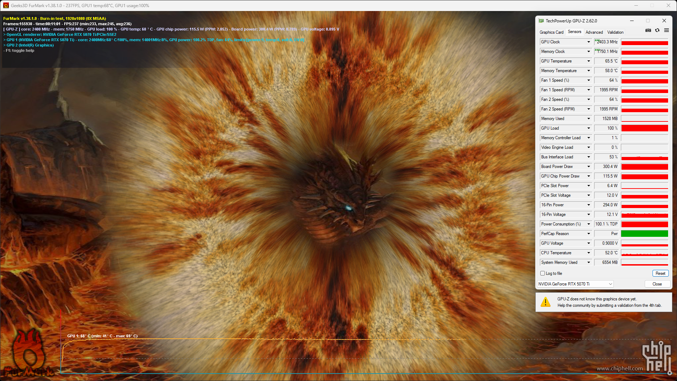Open the Fan 2 Speed (%) dropdown
Image resolution: width=677 pixels, height=381 pixels.
(589, 99)
